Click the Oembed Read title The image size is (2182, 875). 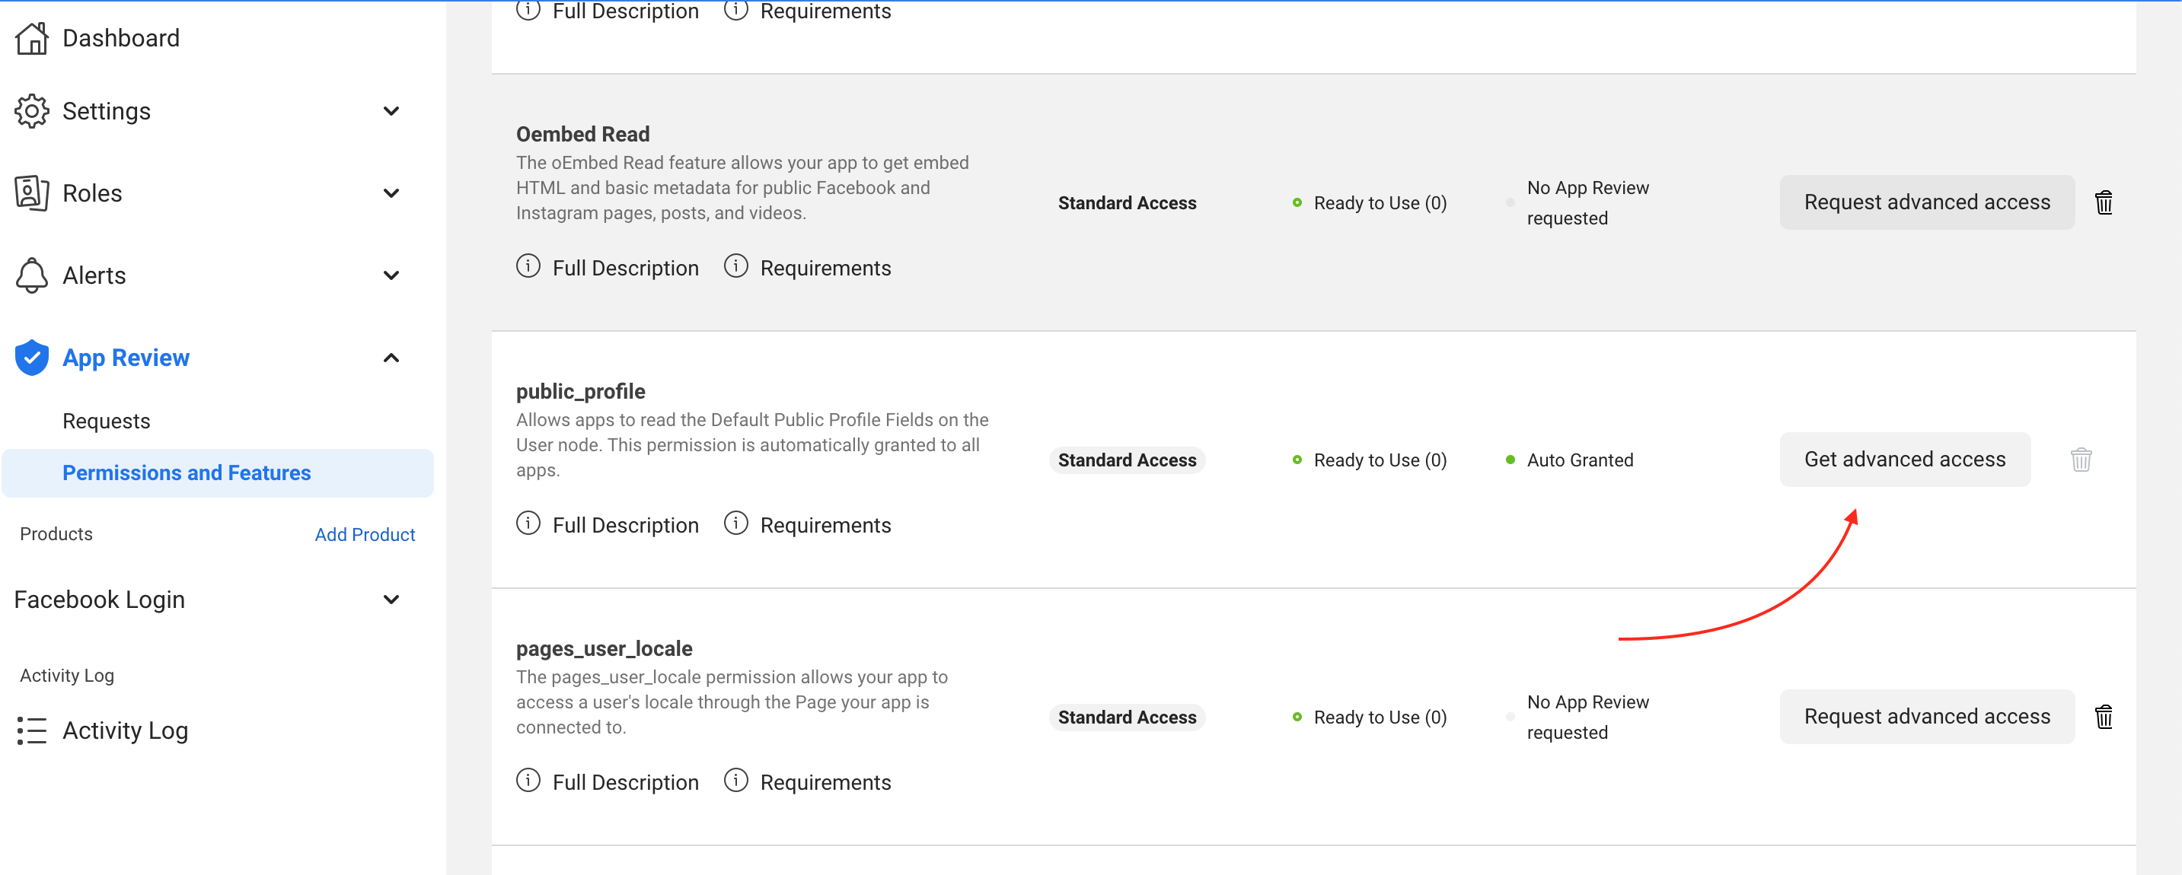tap(582, 134)
